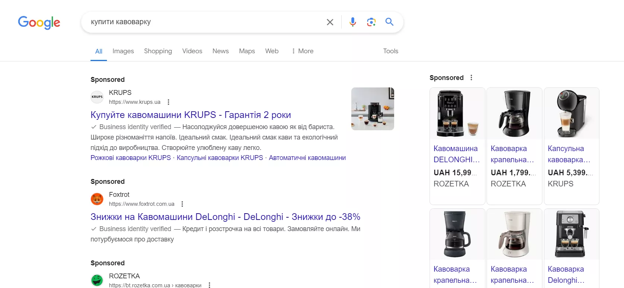View the Капсульна кавоварка KRUPS product image
This screenshot has width=624, height=288.
point(571,114)
